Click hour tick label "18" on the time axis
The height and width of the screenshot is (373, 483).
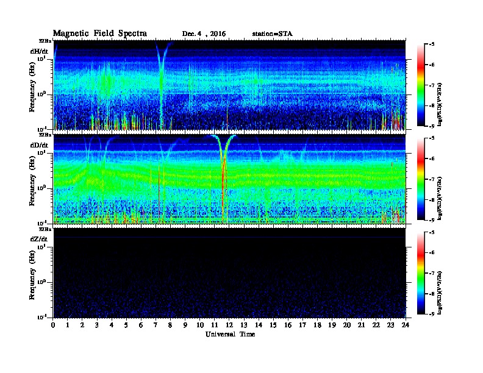pos(317,325)
